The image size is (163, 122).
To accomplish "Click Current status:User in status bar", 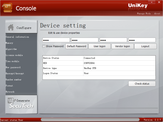I will pyautogui.click(x=11, y=120).
